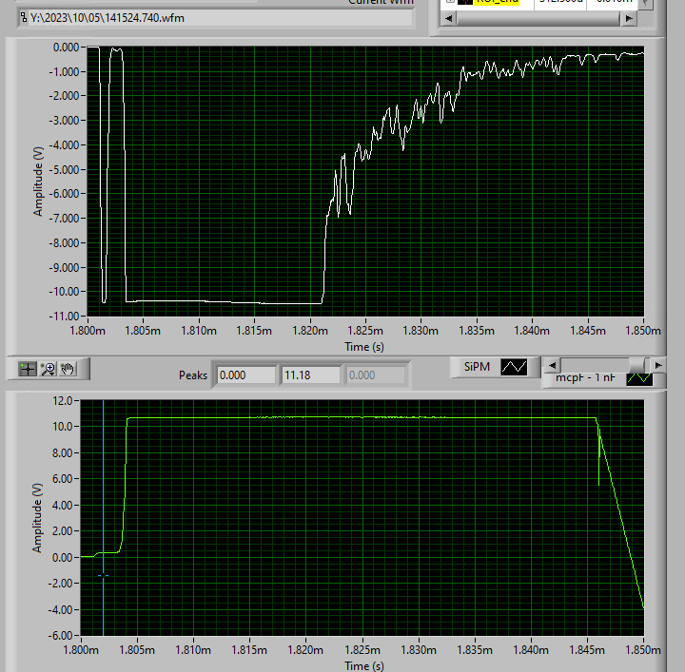Click the cursor table horizontal scrollbar thumb
This screenshot has height=672, width=685.
538,18
